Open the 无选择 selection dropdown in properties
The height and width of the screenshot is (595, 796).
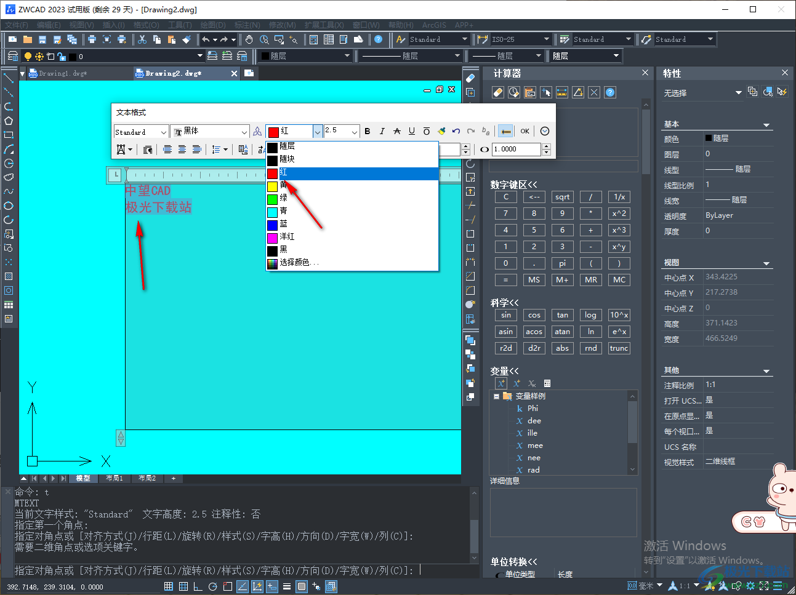703,93
